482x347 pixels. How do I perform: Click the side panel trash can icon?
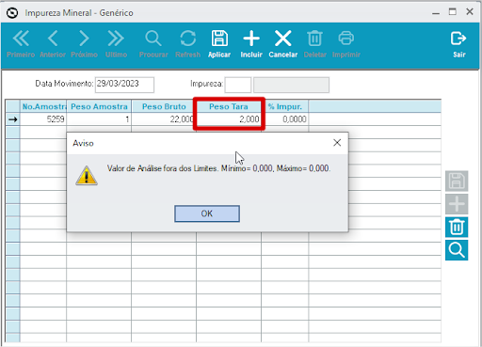point(457,228)
